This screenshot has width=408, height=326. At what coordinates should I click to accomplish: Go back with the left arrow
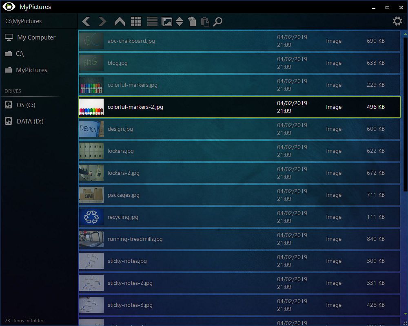coord(86,21)
